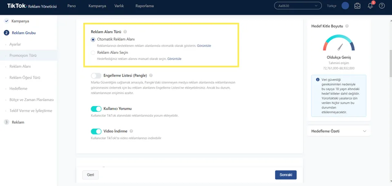The height and width of the screenshot is (186, 392).
Task: Click help icon next to Engelleme Listesi (Pangle)
Action: click(151, 75)
